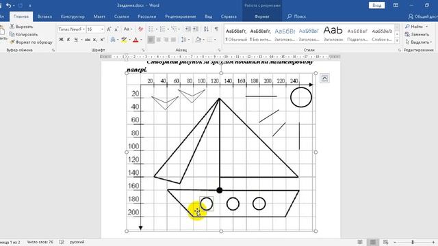Image resolution: width=438 pixels, height=246 pixels.
Task: Toggle Italic (К) formatting
Action: [68, 40]
